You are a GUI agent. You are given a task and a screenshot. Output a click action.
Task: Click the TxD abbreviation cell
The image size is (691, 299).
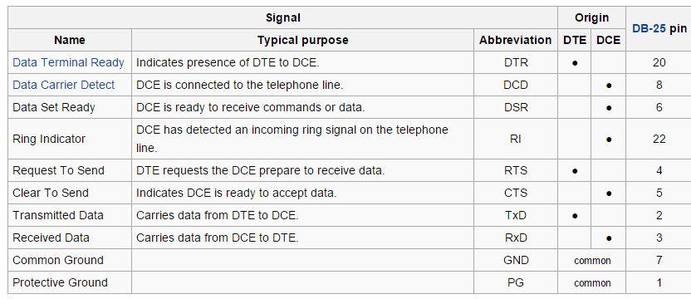coord(515,216)
